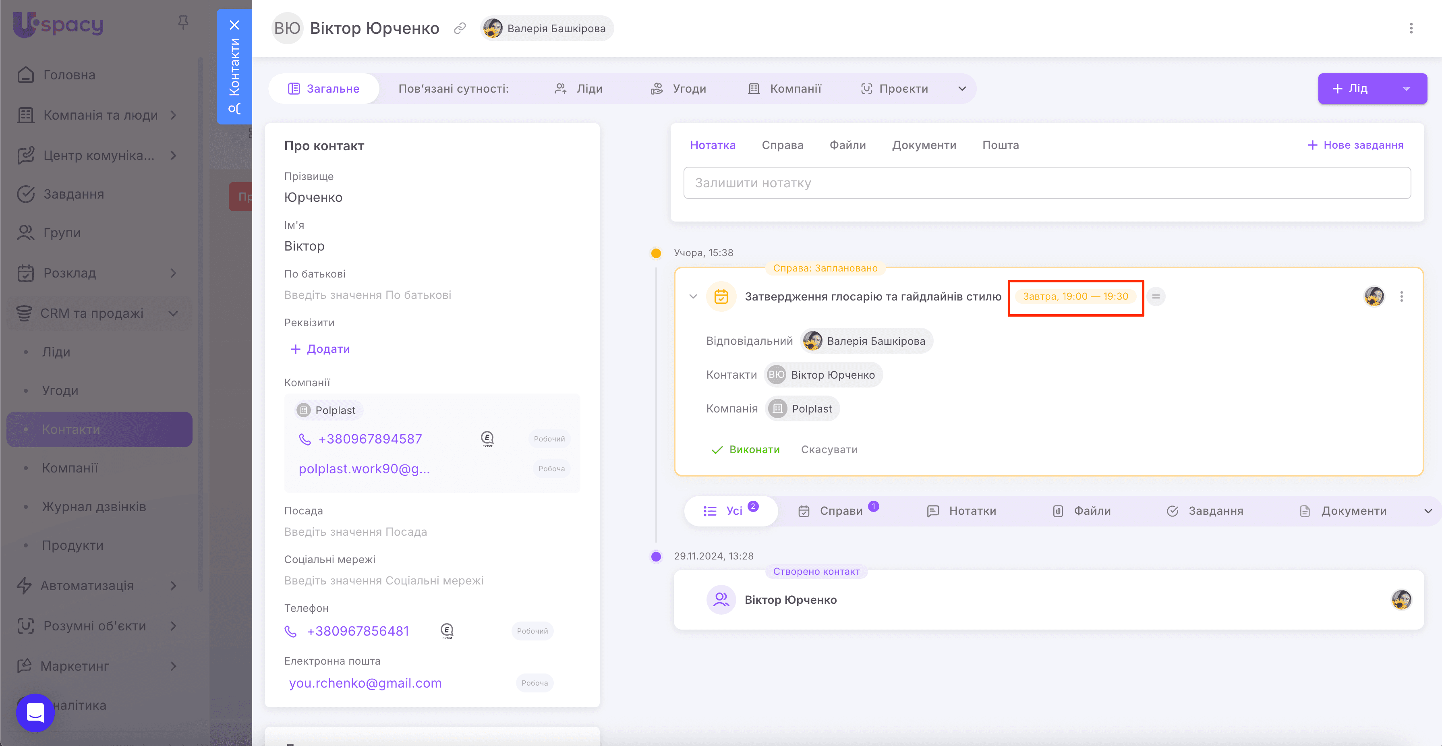The height and width of the screenshot is (746, 1442).
Task: Open Журнал дзвінків in the sidebar
Action: pyautogui.click(x=94, y=507)
